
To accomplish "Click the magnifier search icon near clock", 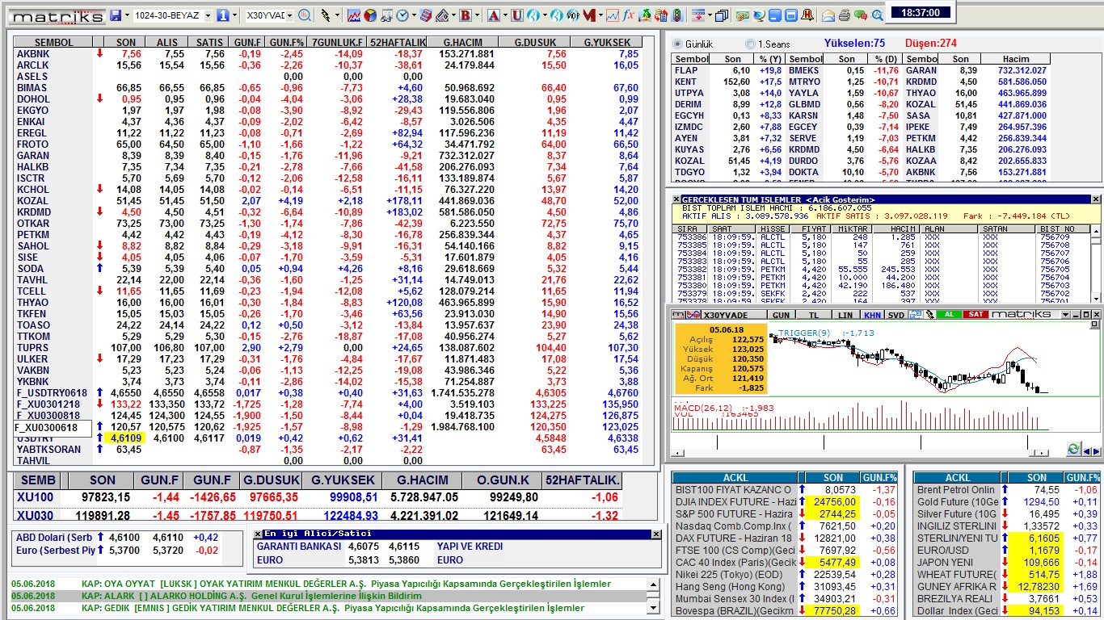I will 878,15.
